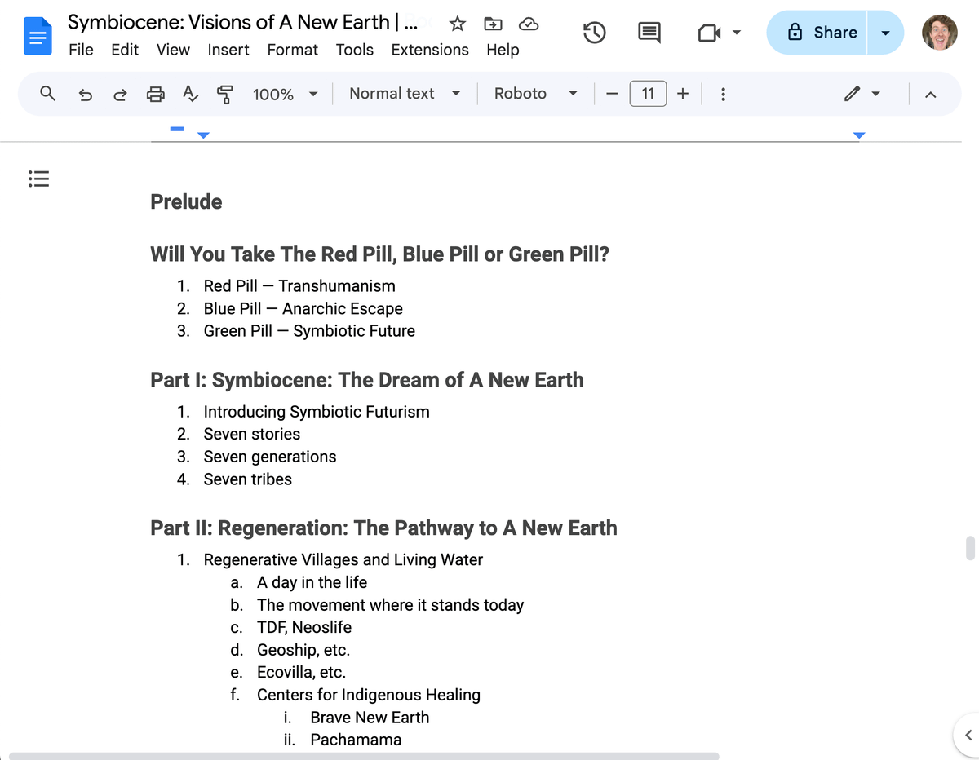This screenshot has height=760, width=979.
Task: Star this document
Action: pos(458,24)
